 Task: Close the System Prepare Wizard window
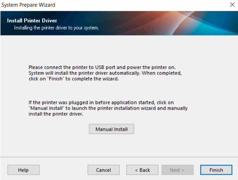pos(232,5)
